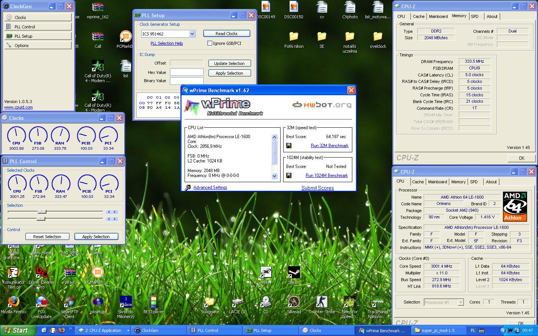Open Clocks in ClockGen menu
The height and width of the screenshot is (336, 538).
(38, 18)
